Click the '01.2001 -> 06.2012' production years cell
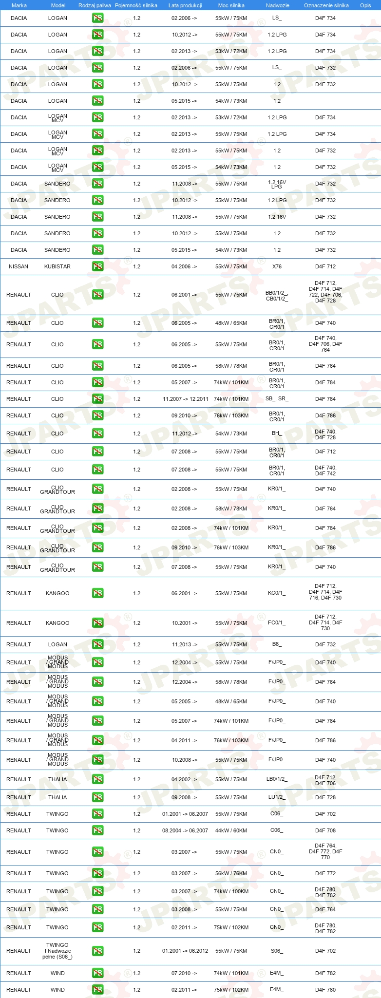381x998 pixels. (185, 951)
